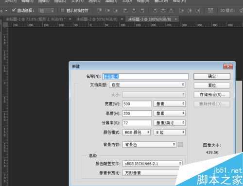This screenshot has height=186, width=243.
Task: Toggle the 自动选择 checkbox
Action: (14, 10)
